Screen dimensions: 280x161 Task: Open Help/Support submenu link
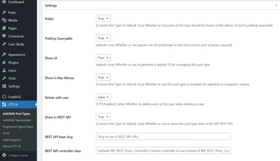tap(11, 140)
